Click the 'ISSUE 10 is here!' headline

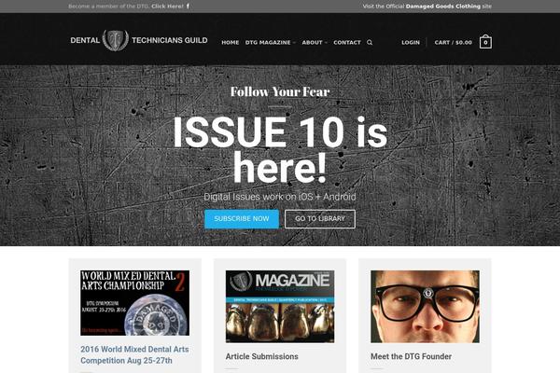[x=280, y=150]
